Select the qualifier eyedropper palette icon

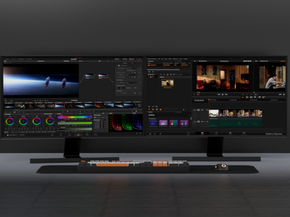pyautogui.click(x=67, y=112)
